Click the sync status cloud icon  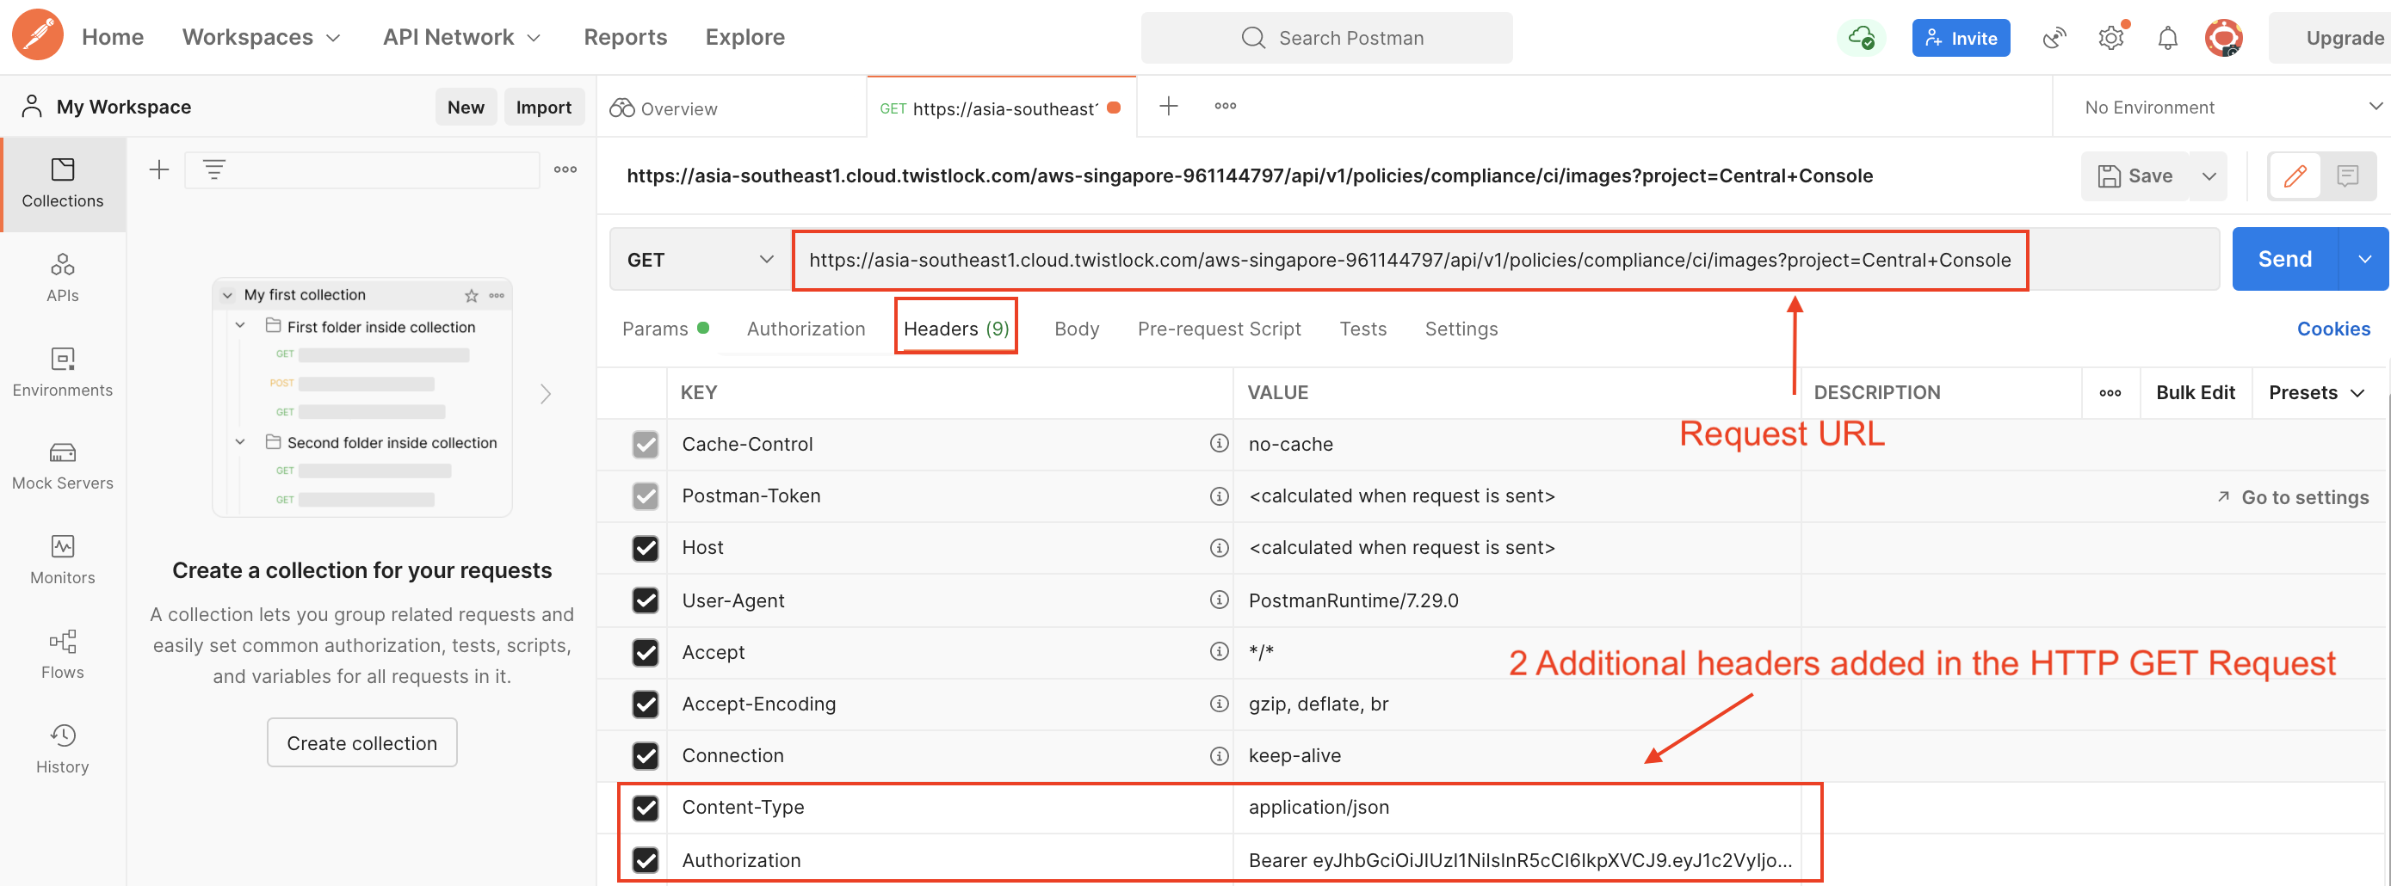tap(1860, 38)
